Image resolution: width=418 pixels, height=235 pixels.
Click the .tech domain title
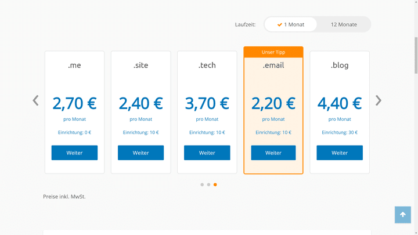point(207,65)
